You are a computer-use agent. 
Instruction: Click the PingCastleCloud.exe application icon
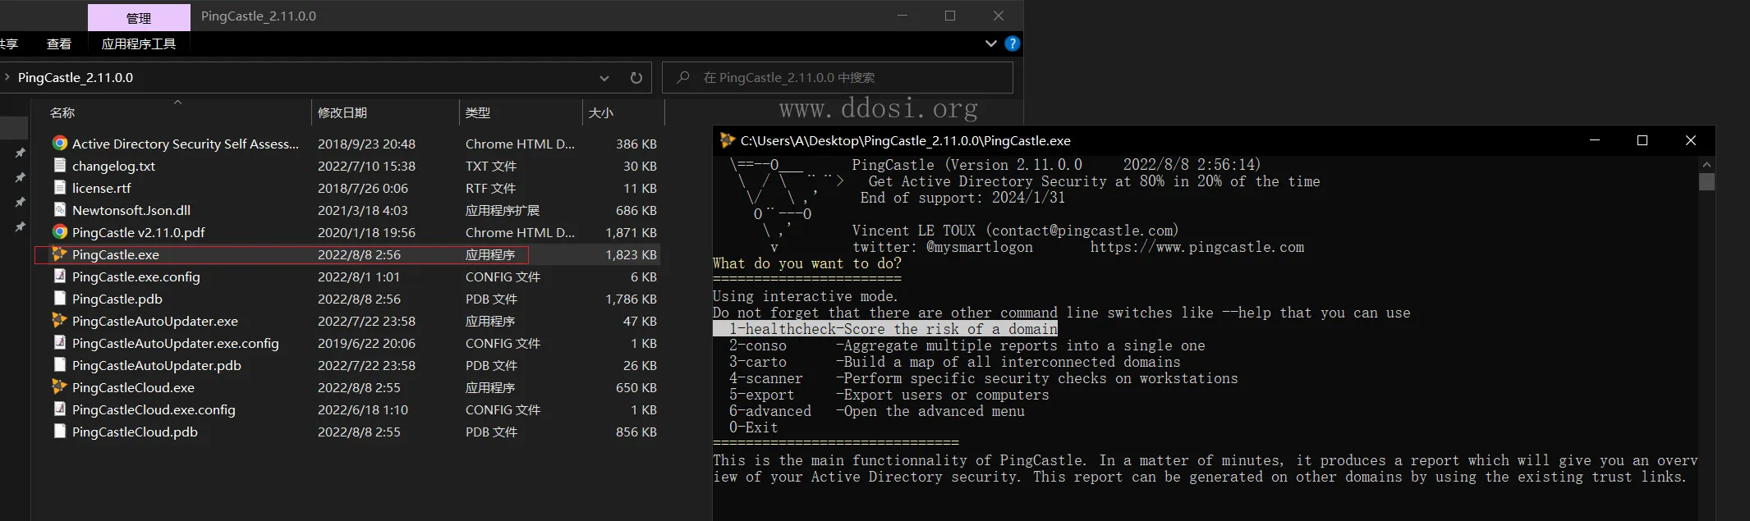point(60,386)
